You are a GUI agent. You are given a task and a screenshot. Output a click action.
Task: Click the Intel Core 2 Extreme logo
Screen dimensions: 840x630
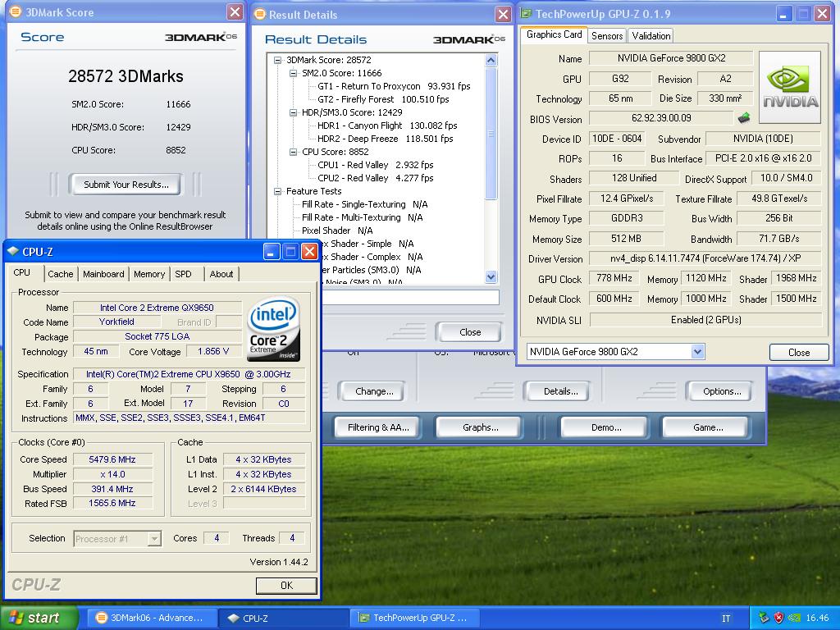pos(273,329)
